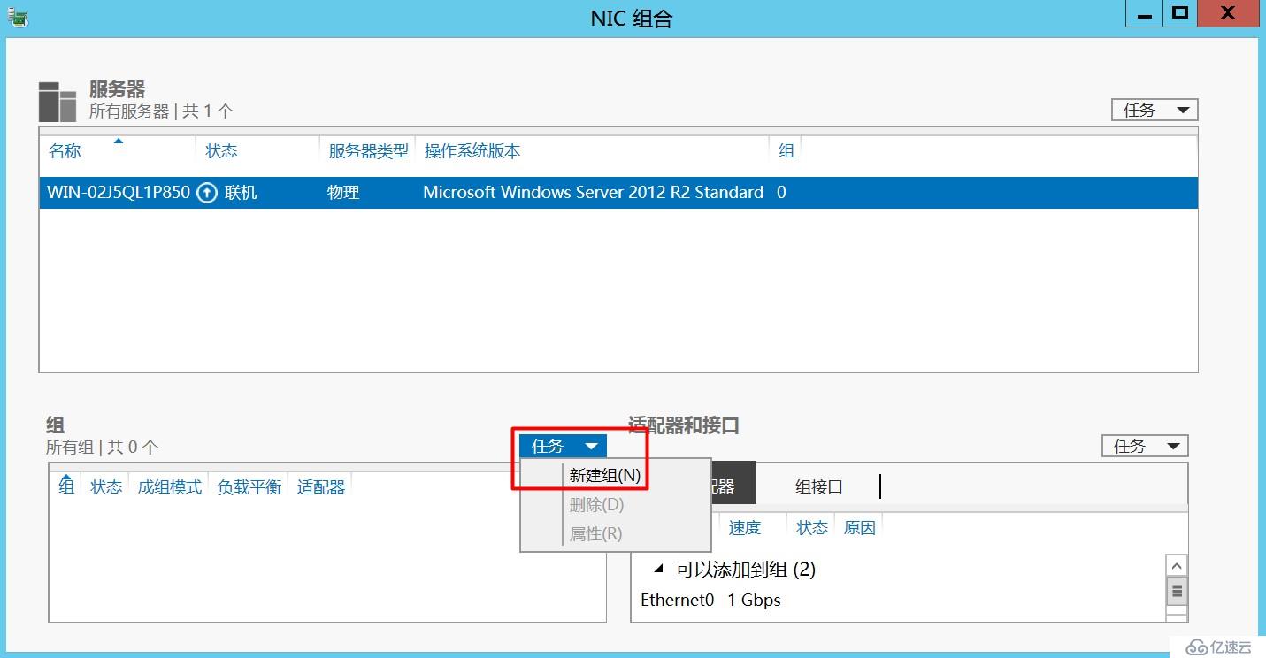1266x658 pixels.
Task: Open the Adapters and Interfaces Tasks dropdown
Action: [1145, 446]
